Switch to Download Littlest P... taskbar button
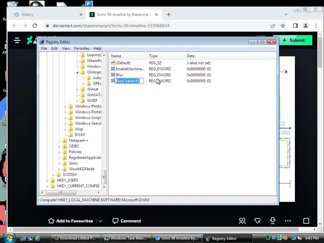This screenshot has width=324, height=243. [76, 238]
